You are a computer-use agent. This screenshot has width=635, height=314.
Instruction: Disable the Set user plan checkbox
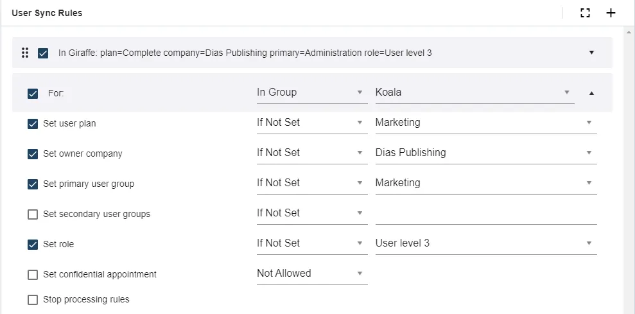[x=33, y=124]
